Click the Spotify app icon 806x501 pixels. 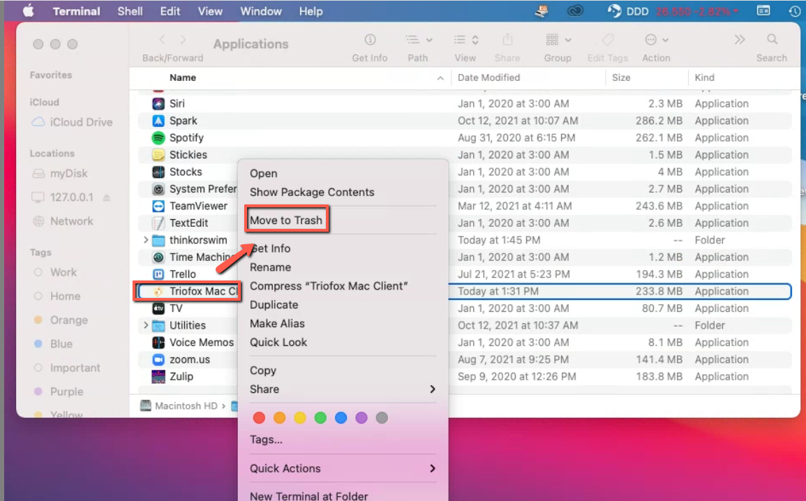tap(158, 137)
